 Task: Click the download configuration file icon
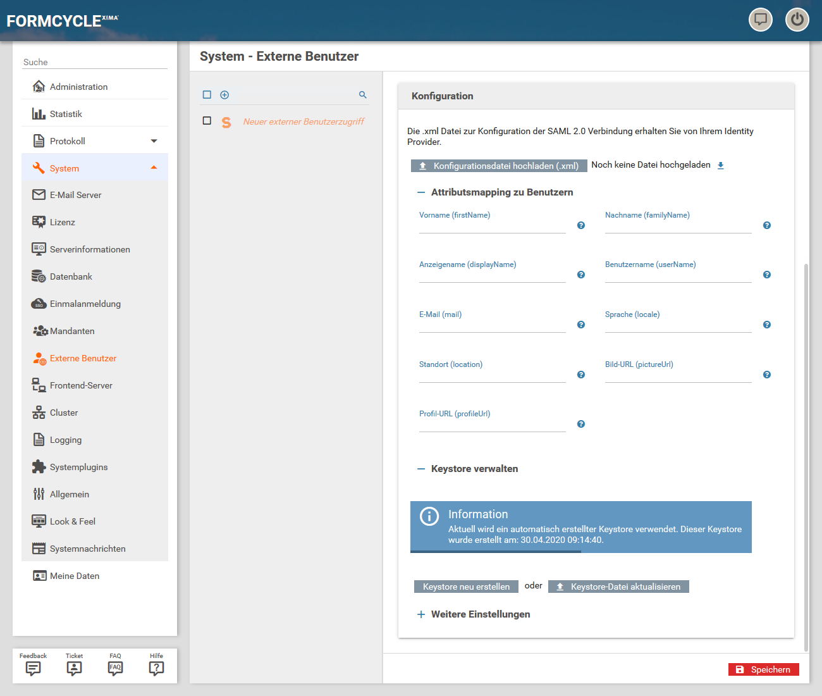tap(720, 166)
